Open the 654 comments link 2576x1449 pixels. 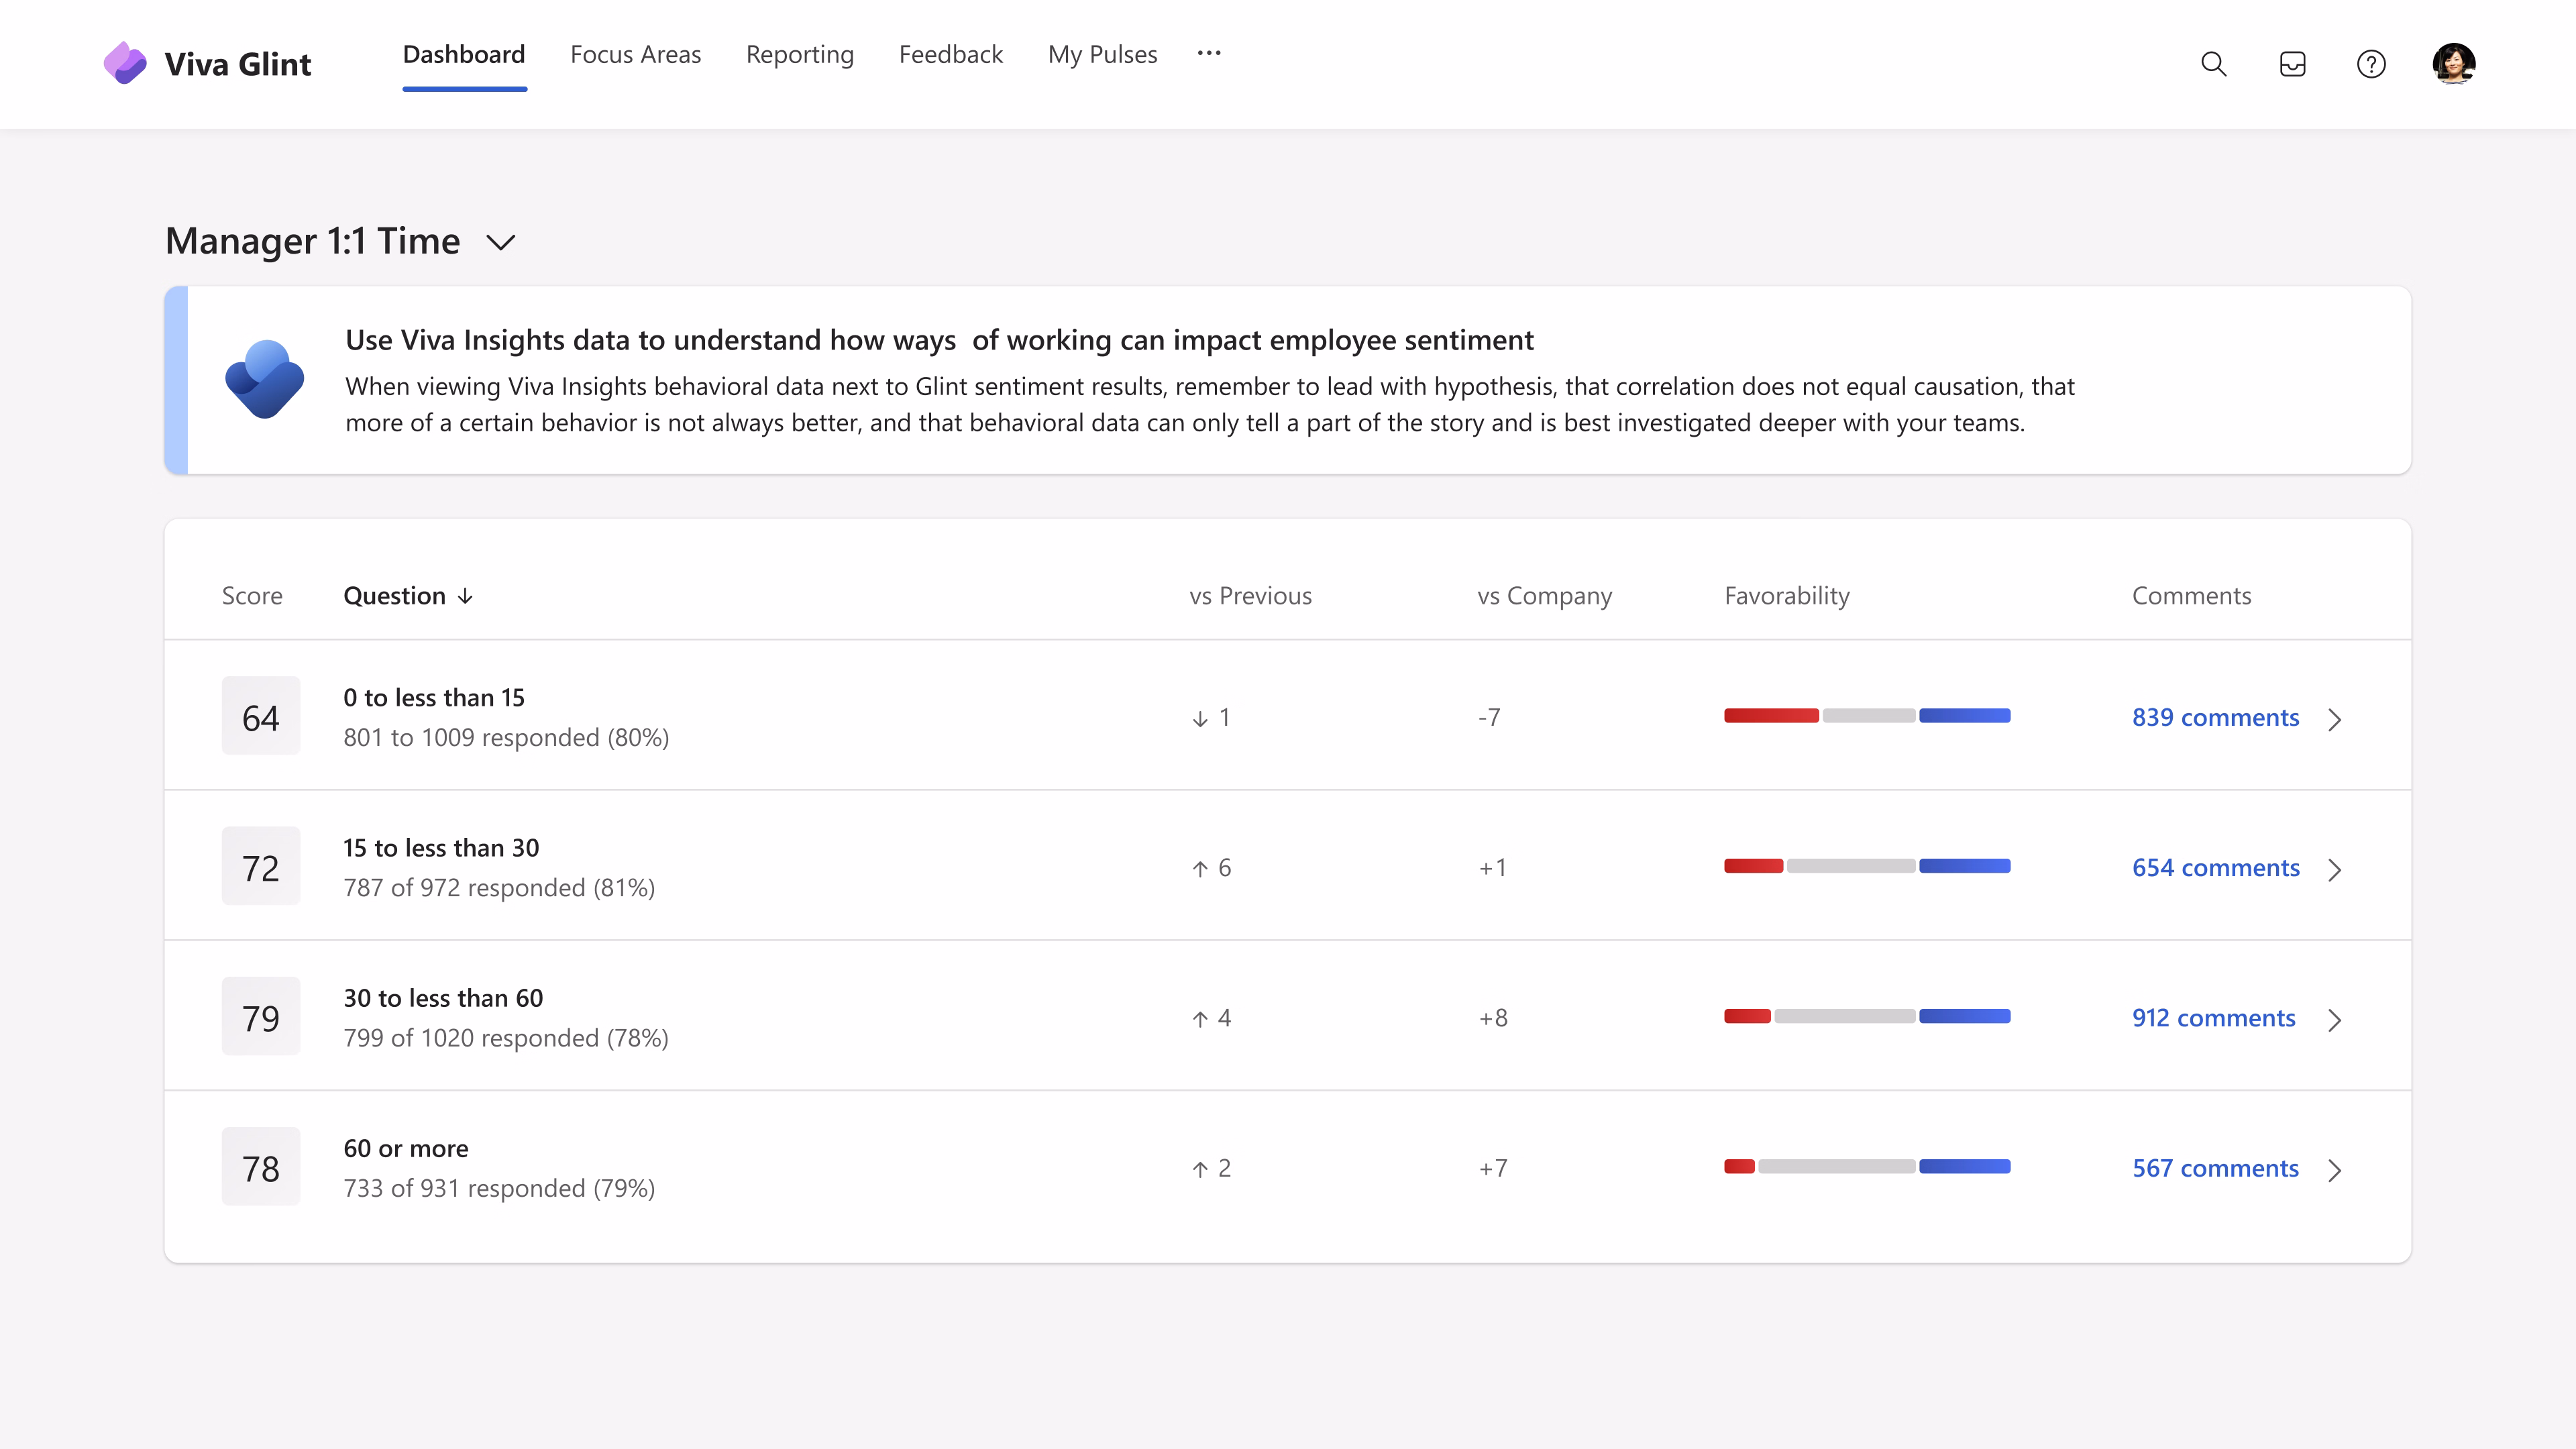coord(2215,867)
